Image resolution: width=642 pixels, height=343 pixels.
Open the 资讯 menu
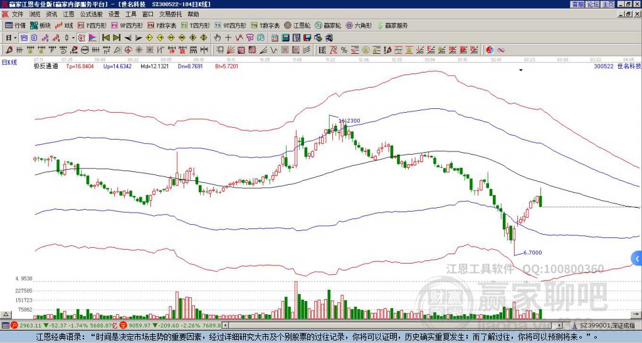tap(51, 14)
